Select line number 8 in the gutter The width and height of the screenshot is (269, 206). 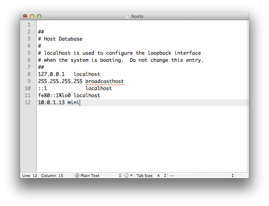[x=29, y=74]
